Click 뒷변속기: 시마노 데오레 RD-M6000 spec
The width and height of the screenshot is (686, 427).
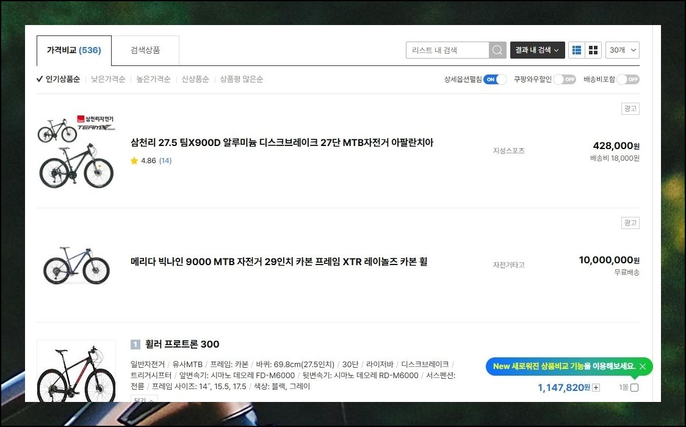[361, 375]
